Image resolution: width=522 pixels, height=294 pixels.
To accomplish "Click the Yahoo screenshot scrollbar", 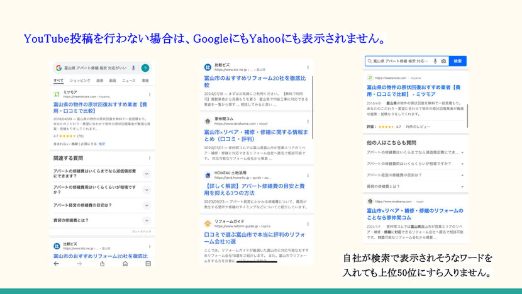I will (x=467, y=116).
